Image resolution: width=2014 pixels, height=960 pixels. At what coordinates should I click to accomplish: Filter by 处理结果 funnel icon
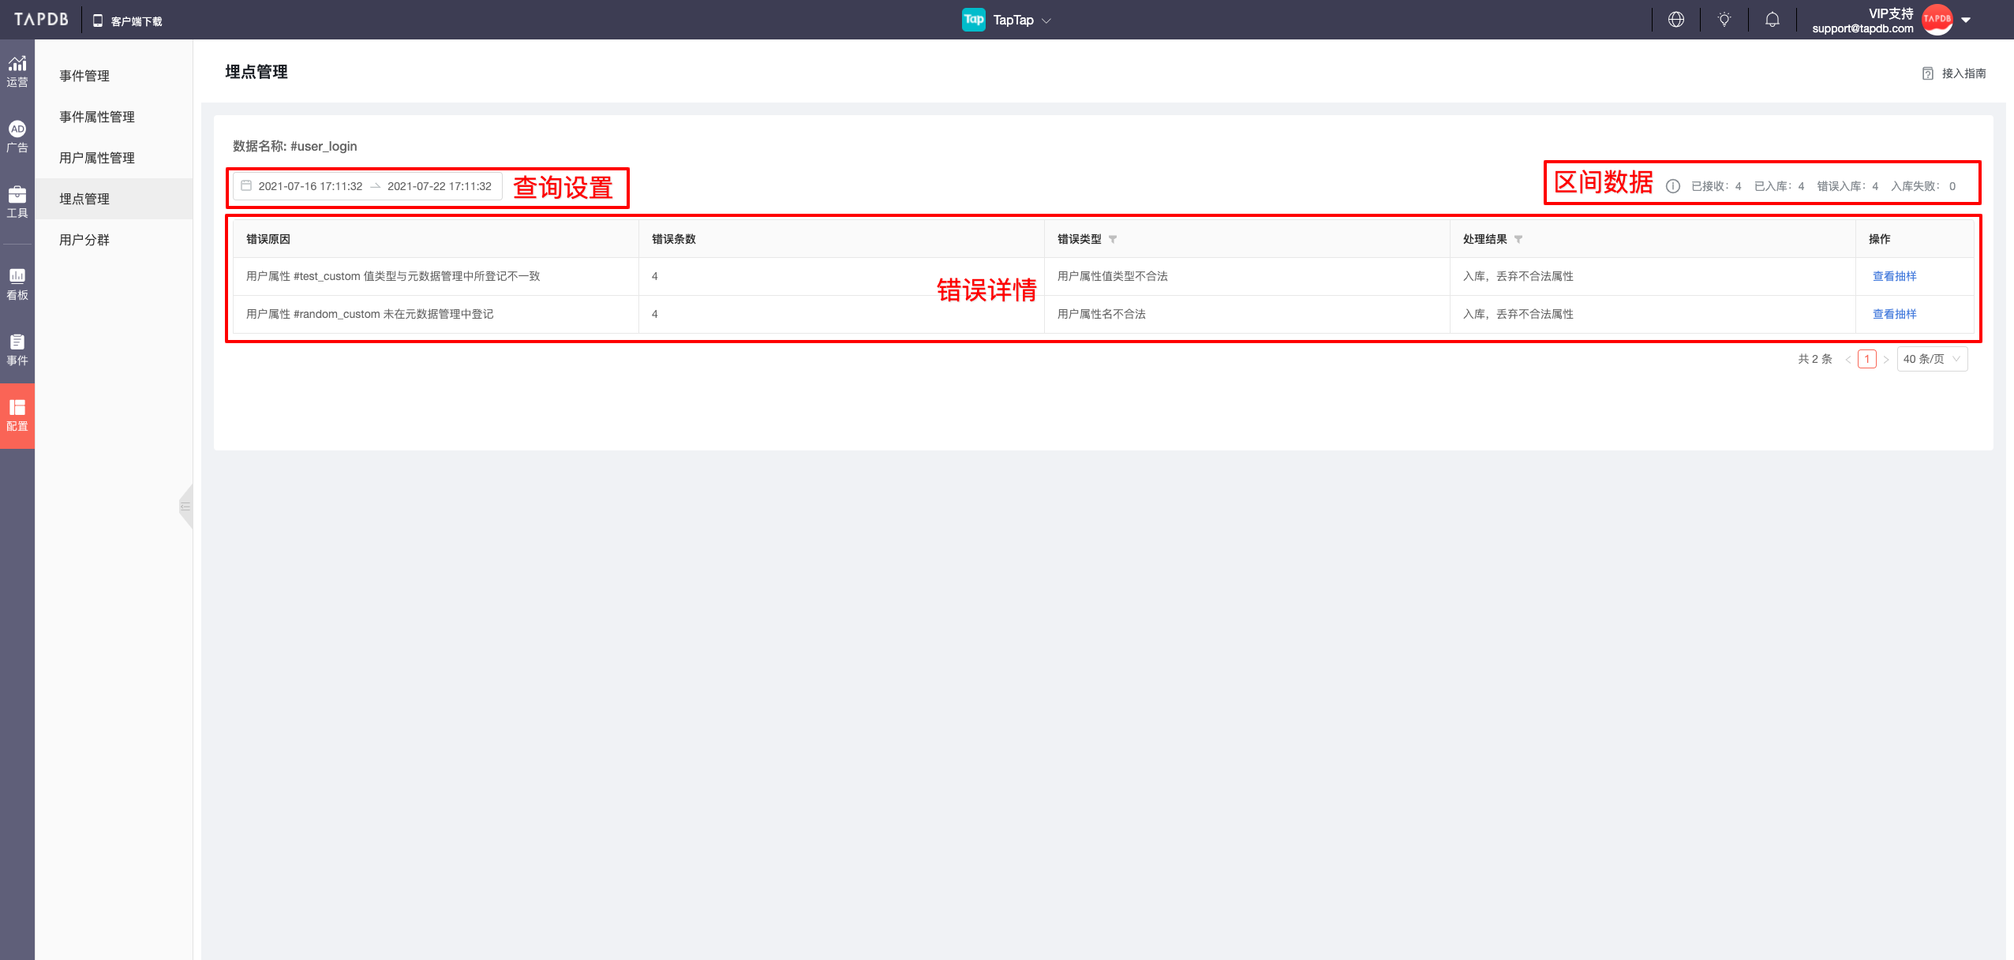click(x=1518, y=239)
